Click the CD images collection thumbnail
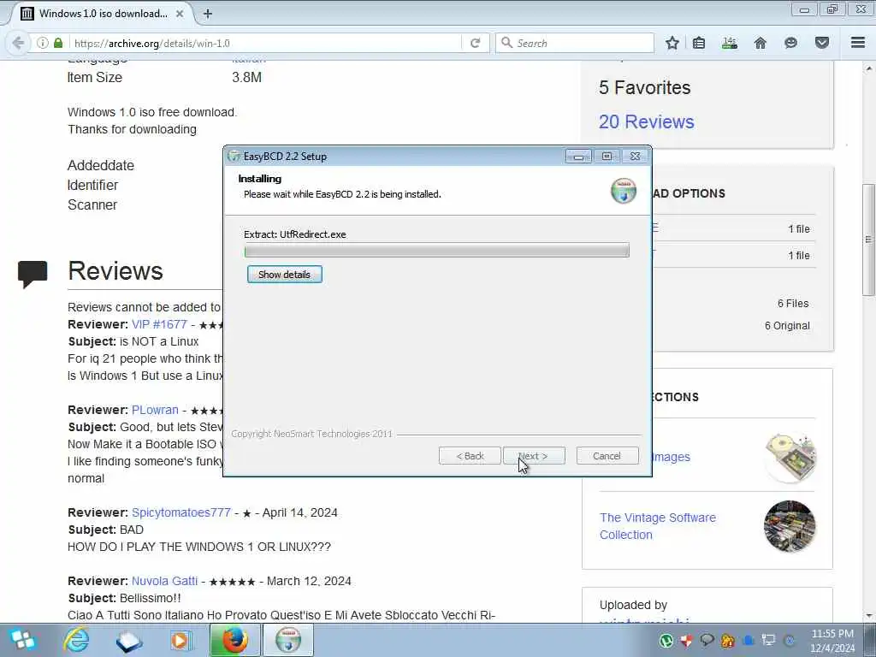This screenshot has width=876, height=657. coord(790,457)
